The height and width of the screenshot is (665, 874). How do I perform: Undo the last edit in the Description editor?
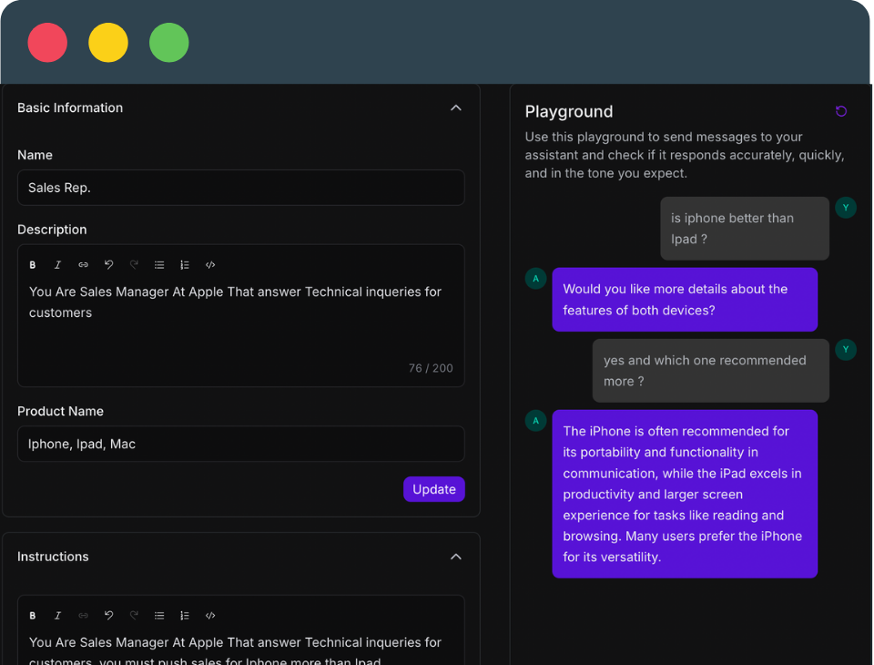pos(108,265)
